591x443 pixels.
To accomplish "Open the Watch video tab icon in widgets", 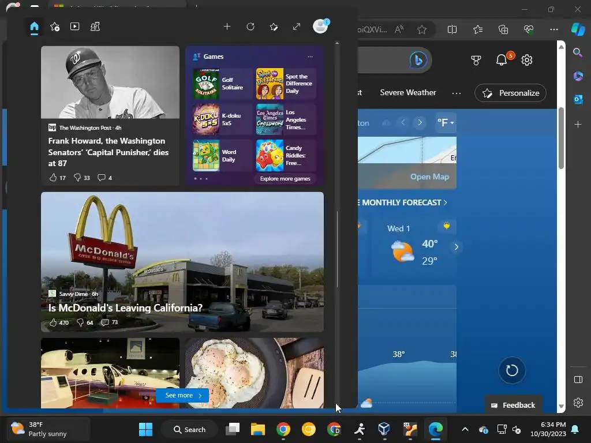I will pos(74,27).
